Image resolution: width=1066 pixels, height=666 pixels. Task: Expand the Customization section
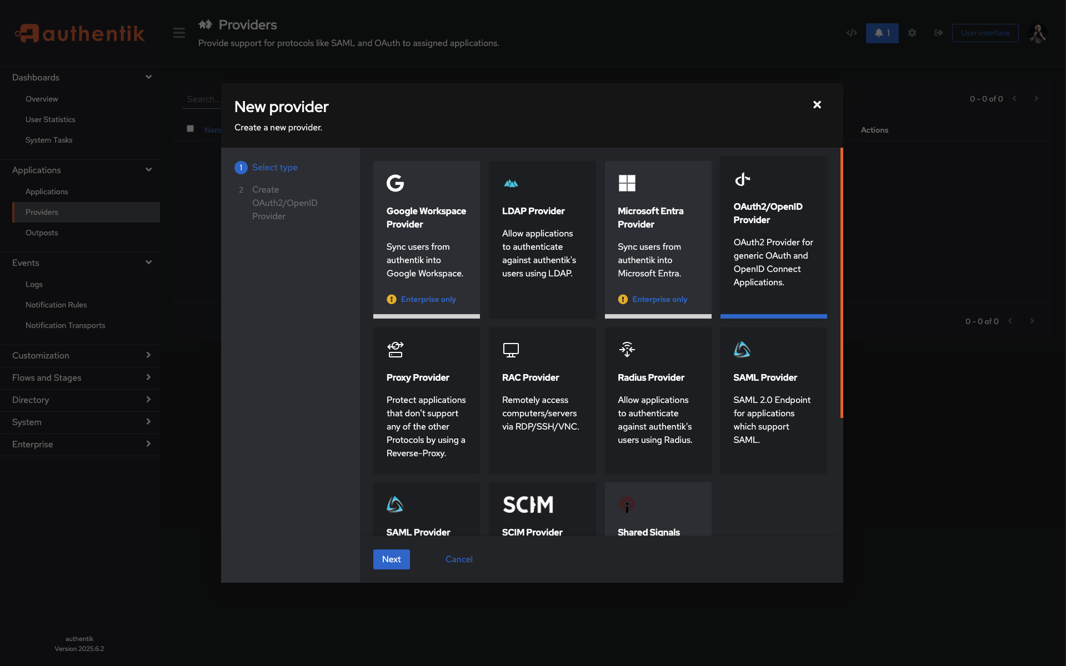(80, 355)
